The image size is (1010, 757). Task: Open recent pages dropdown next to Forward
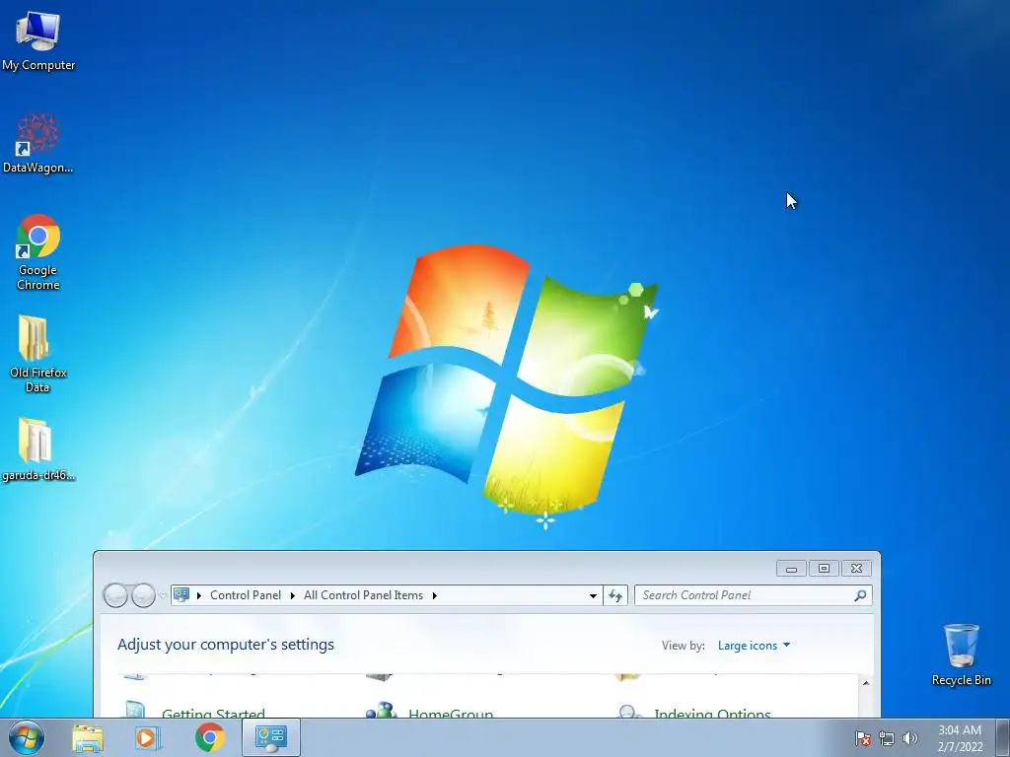point(163,595)
